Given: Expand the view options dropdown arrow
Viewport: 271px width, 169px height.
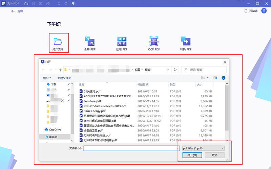Looking at the screenshot, I should pos(208,78).
